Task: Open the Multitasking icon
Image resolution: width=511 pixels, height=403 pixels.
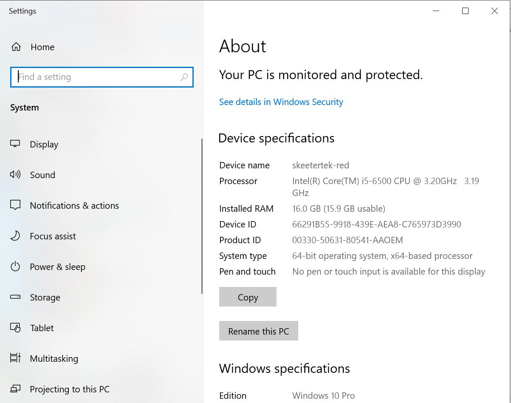Action: coord(15,358)
